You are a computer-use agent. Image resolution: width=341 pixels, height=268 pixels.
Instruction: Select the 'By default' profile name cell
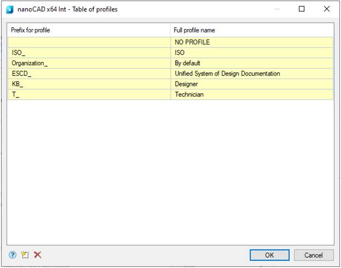point(252,63)
